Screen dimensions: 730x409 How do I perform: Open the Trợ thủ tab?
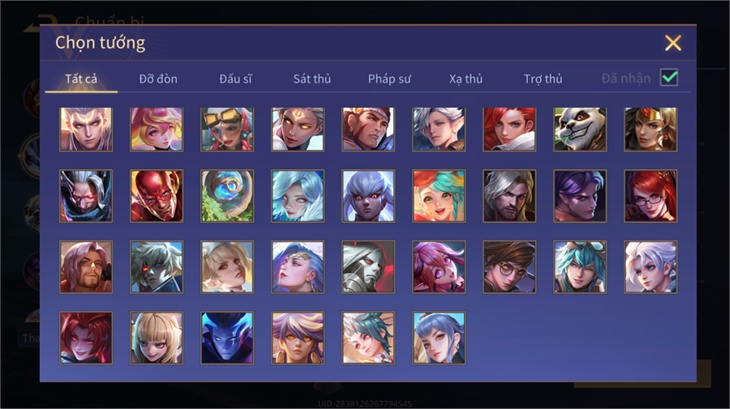click(x=543, y=79)
